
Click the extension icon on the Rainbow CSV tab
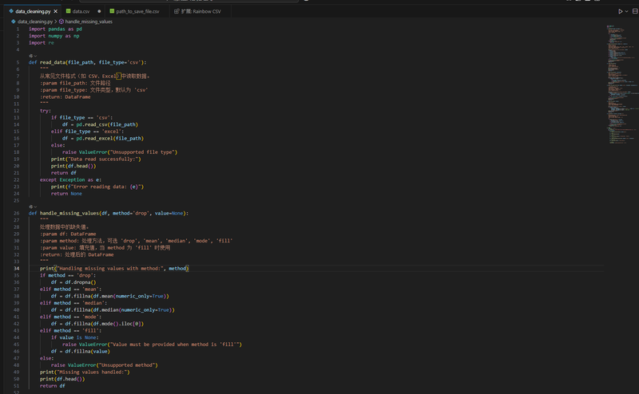(177, 11)
